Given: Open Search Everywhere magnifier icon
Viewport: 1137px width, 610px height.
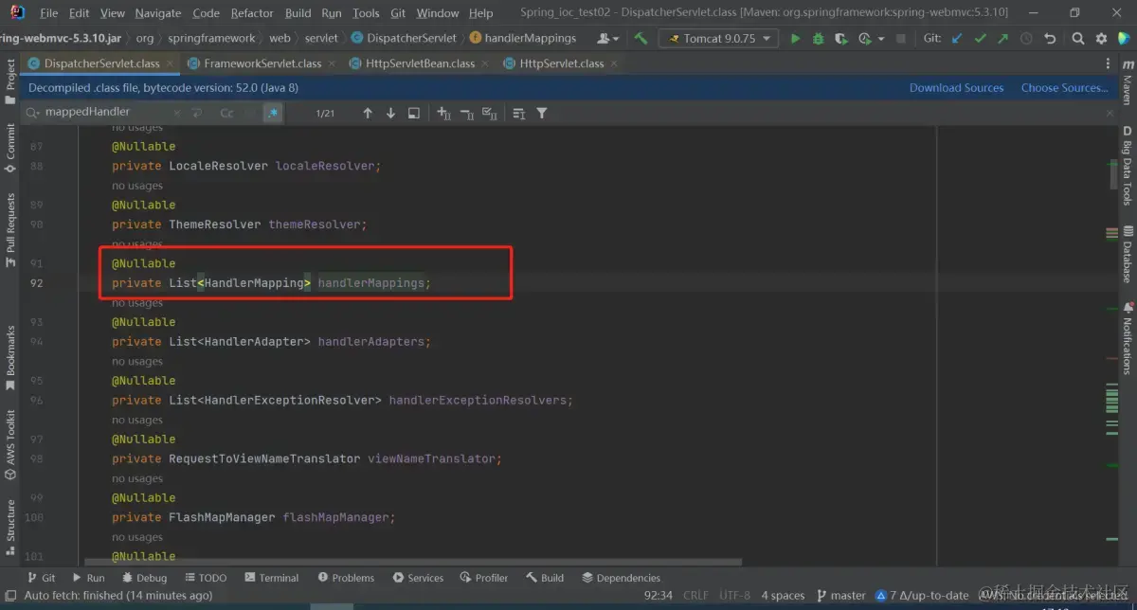Looking at the screenshot, I should pos(1078,39).
